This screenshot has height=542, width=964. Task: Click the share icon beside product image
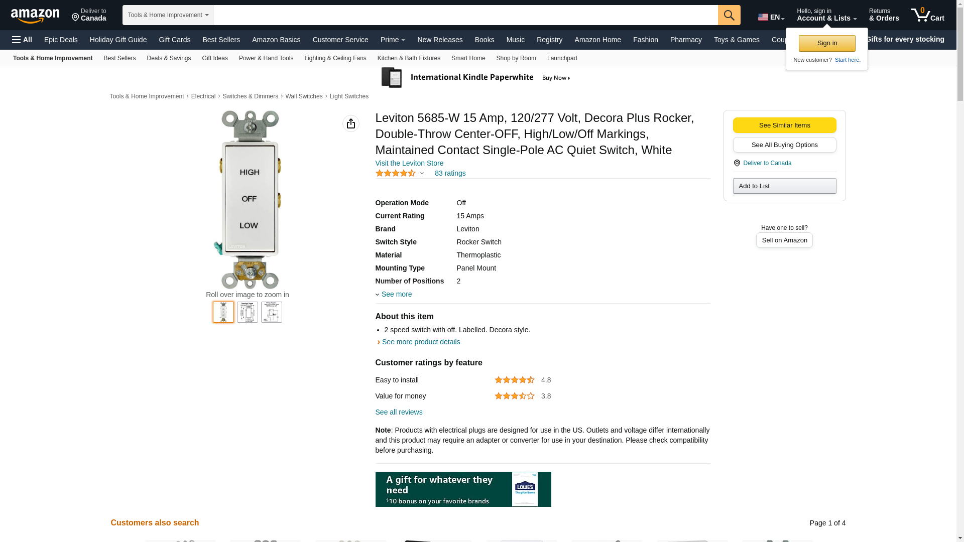click(x=351, y=123)
